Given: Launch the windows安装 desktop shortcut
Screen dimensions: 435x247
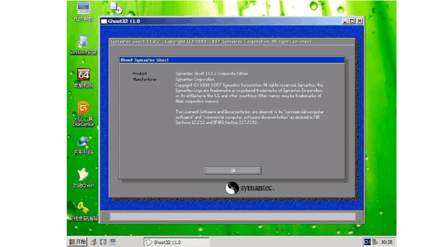Looking at the screenshot, I should (83, 45).
